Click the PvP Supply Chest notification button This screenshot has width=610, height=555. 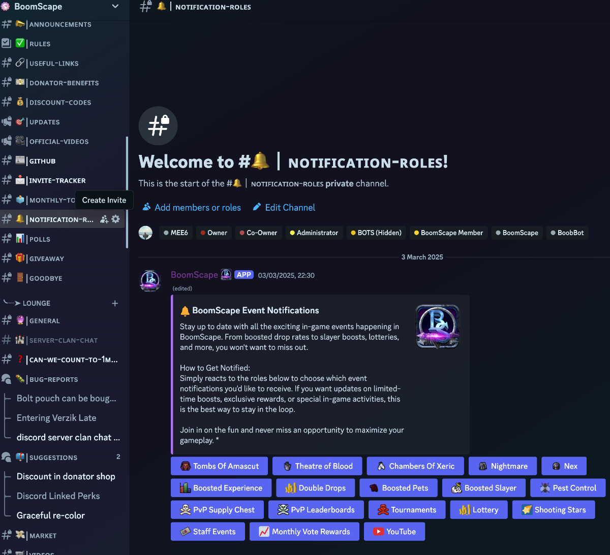click(x=218, y=510)
